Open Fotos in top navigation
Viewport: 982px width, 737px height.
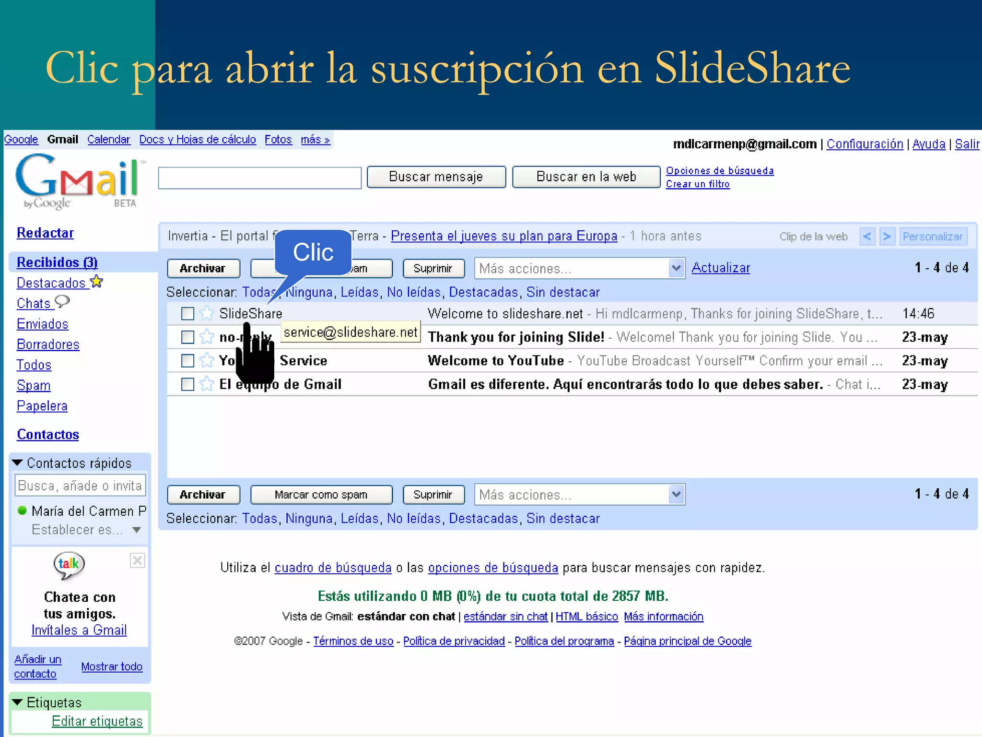click(278, 140)
